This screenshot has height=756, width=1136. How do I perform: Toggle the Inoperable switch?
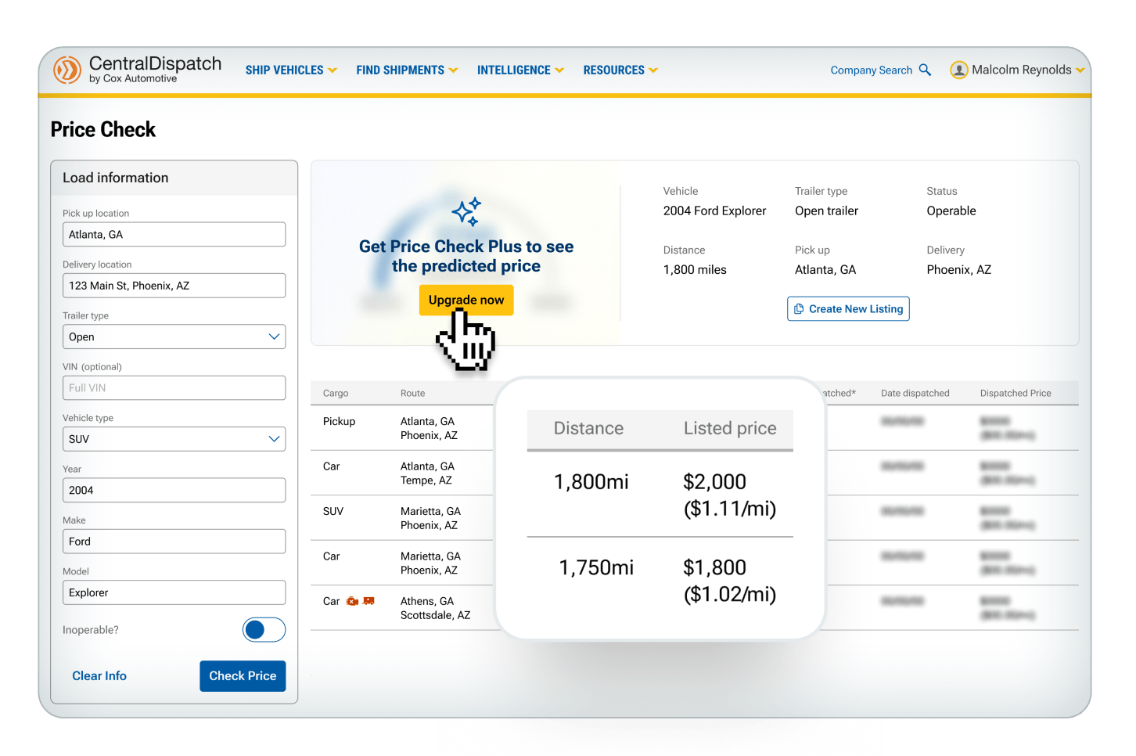tap(264, 630)
